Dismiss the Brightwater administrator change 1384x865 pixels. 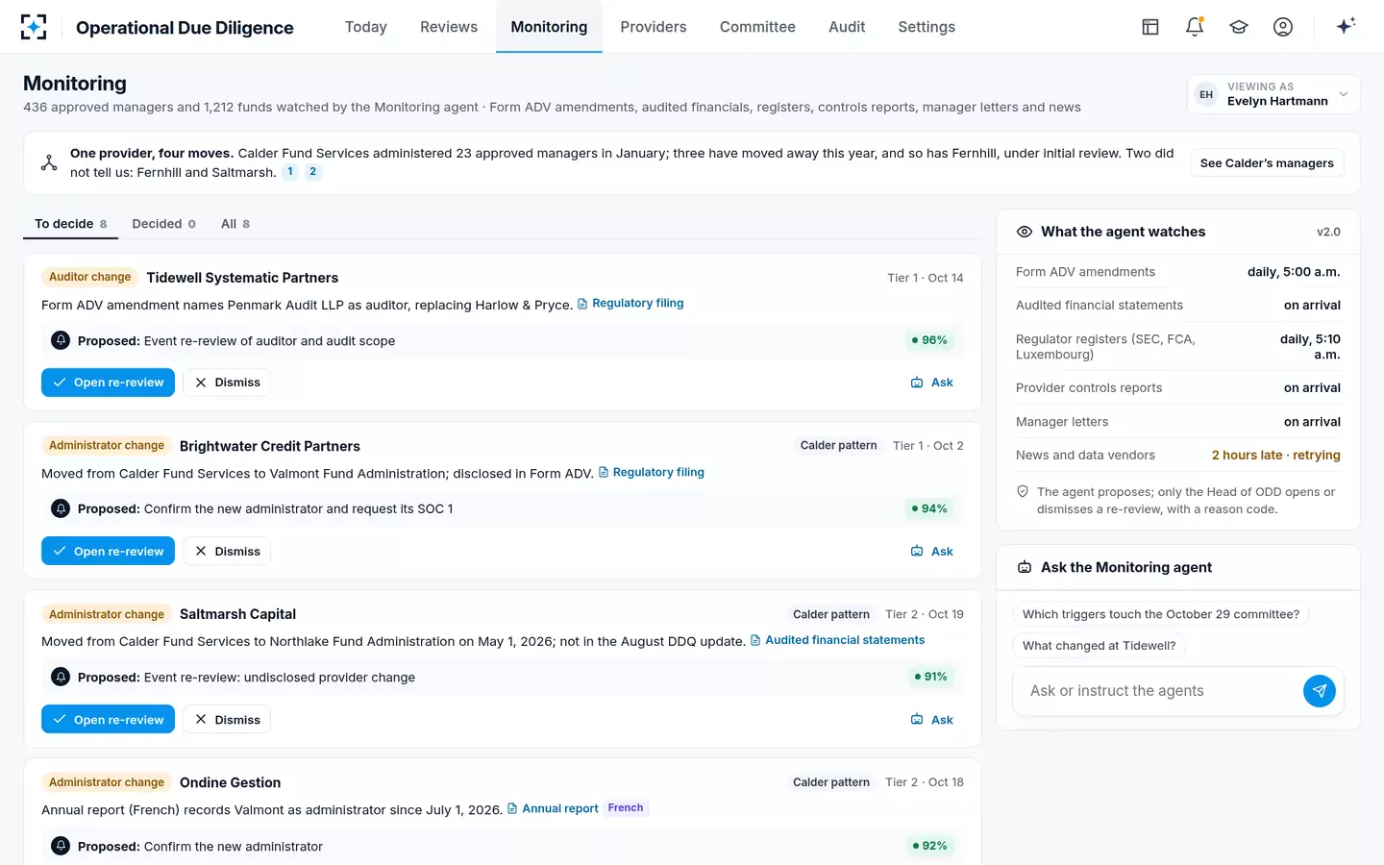coord(227,552)
